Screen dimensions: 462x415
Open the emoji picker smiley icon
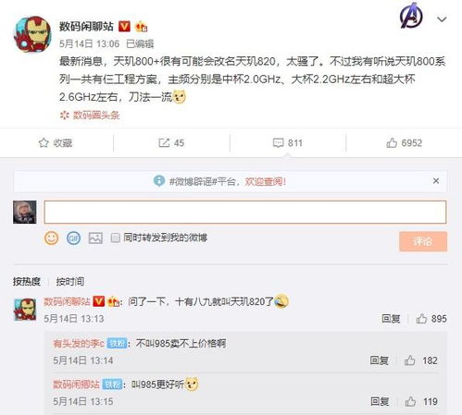pos(51,238)
